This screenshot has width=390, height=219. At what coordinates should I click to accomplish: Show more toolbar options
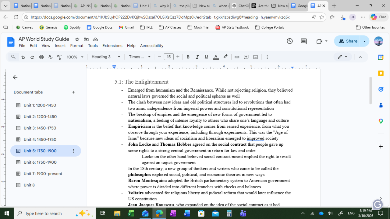(267, 57)
